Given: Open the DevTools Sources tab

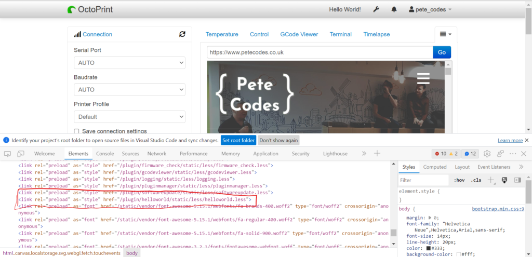Looking at the screenshot, I should click(130, 154).
